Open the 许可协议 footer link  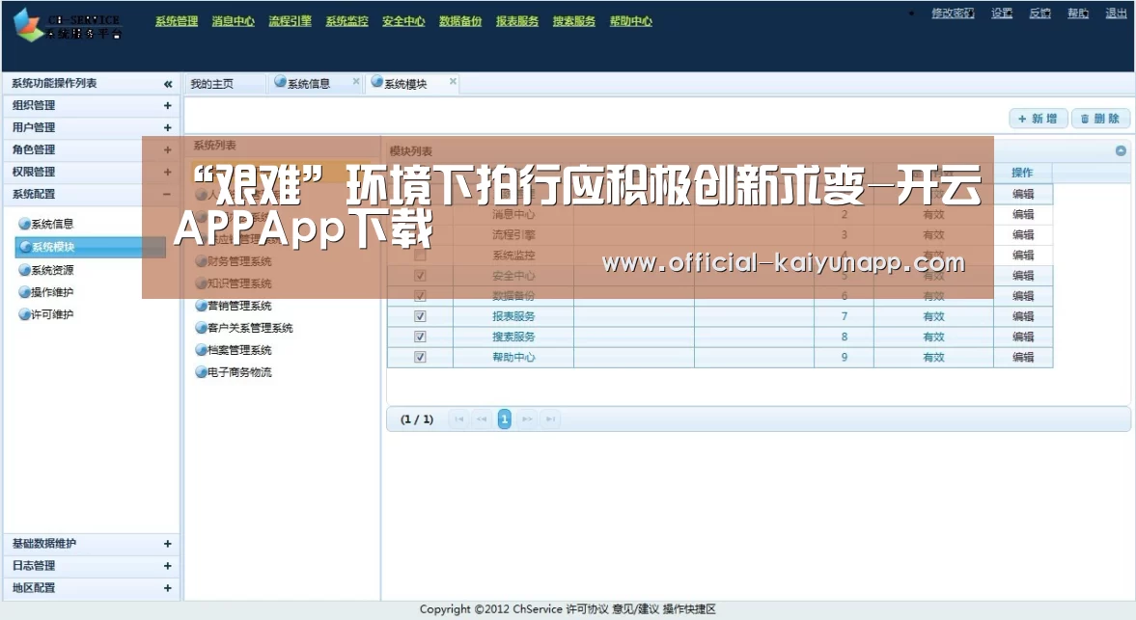(x=588, y=609)
